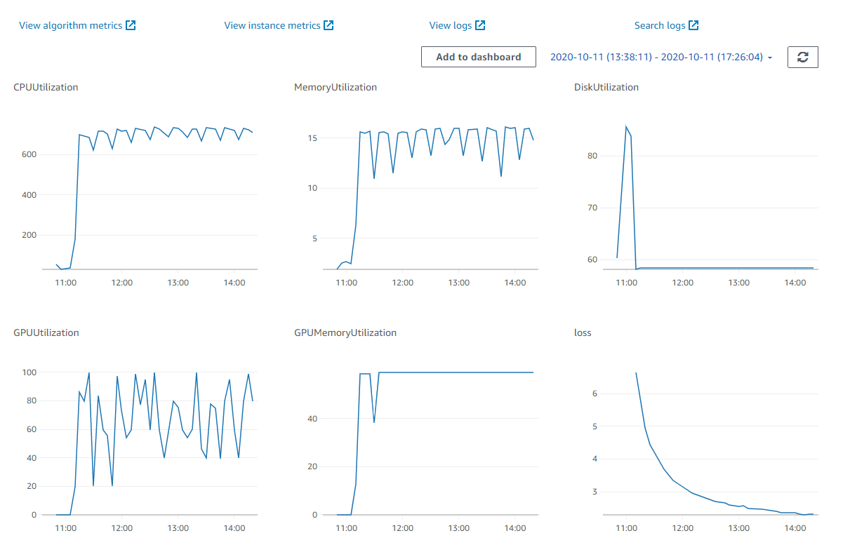Click the GPUUtilization chart title
The width and height of the screenshot is (850, 545).
pos(46,332)
